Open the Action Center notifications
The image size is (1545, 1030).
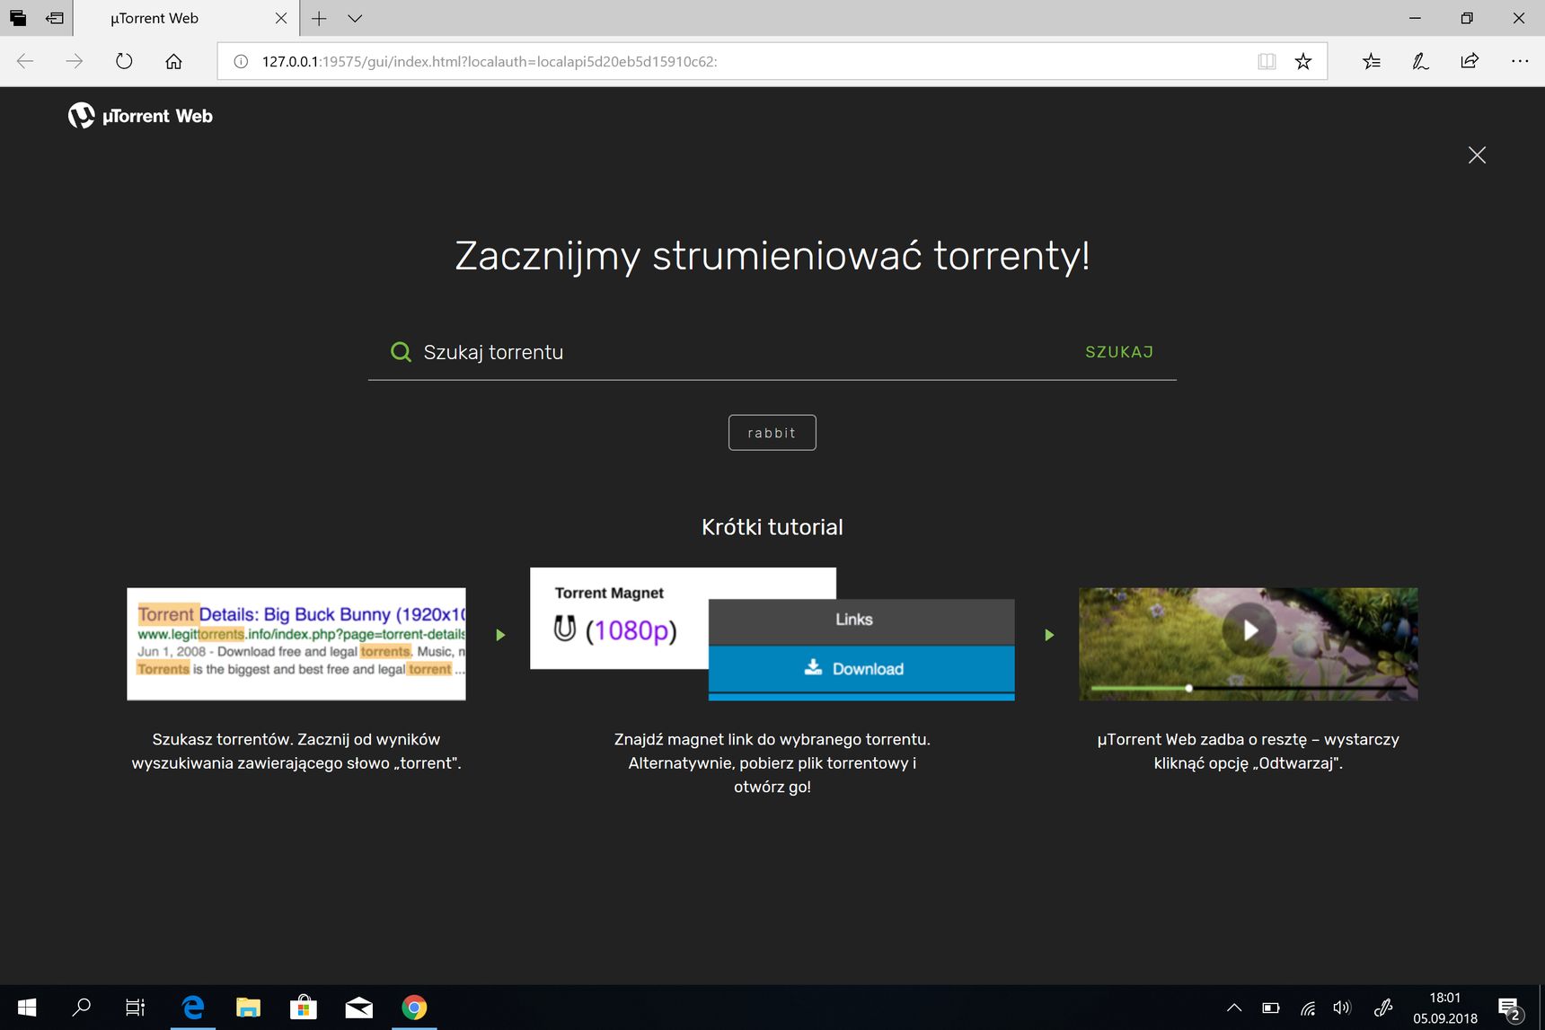[x=1510, y=1009]
